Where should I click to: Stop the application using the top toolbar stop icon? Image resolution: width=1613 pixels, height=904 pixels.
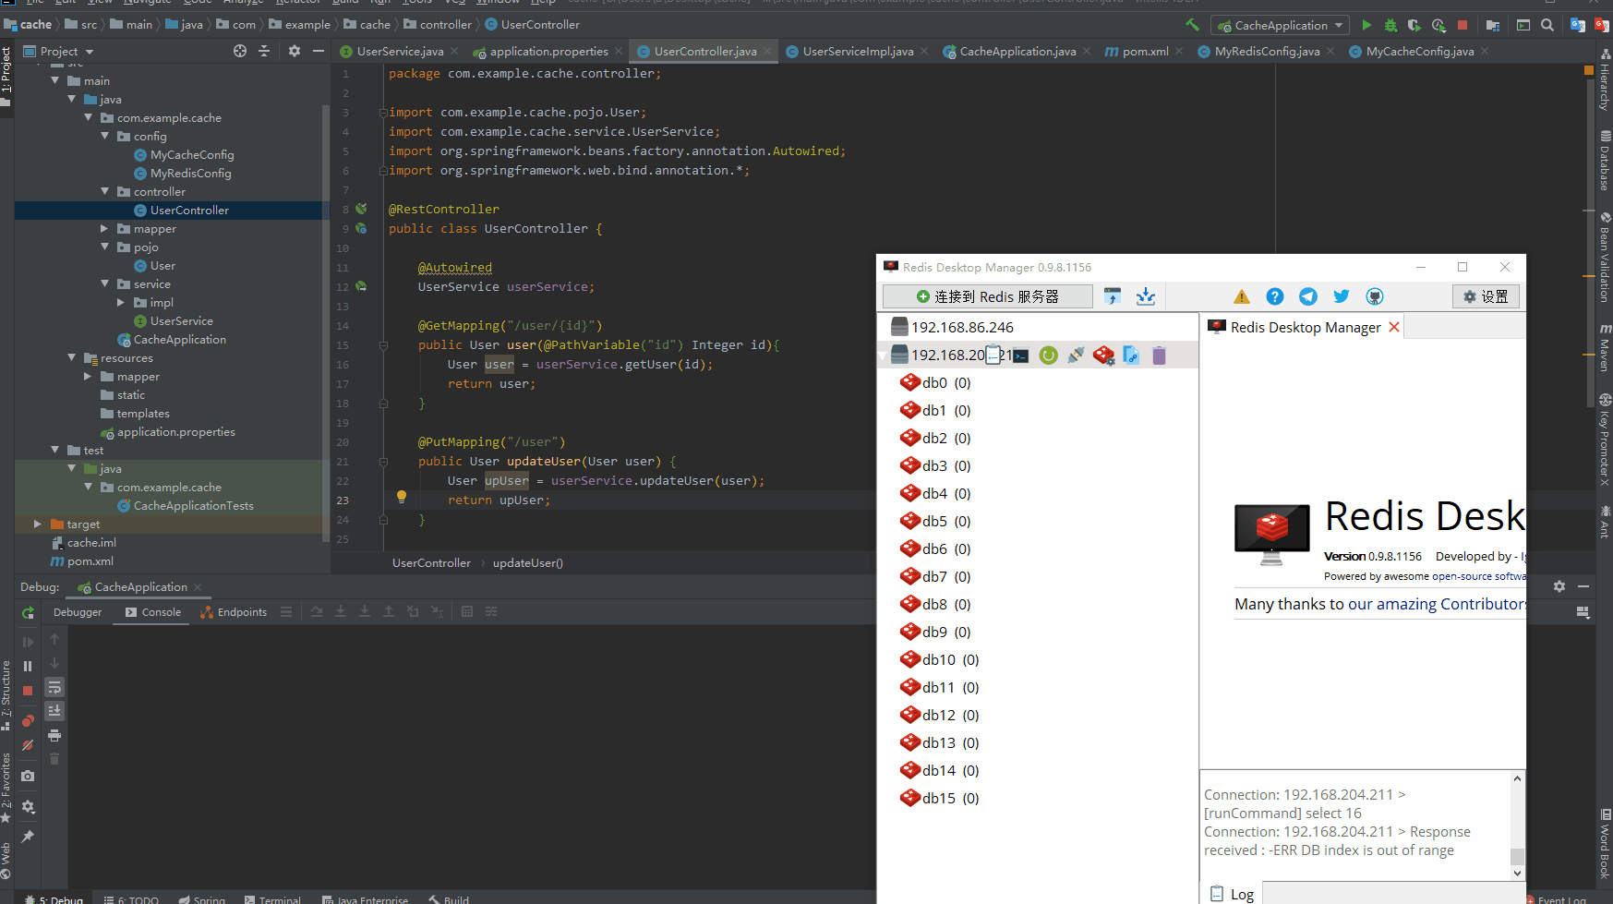[x=1463, y=25]
